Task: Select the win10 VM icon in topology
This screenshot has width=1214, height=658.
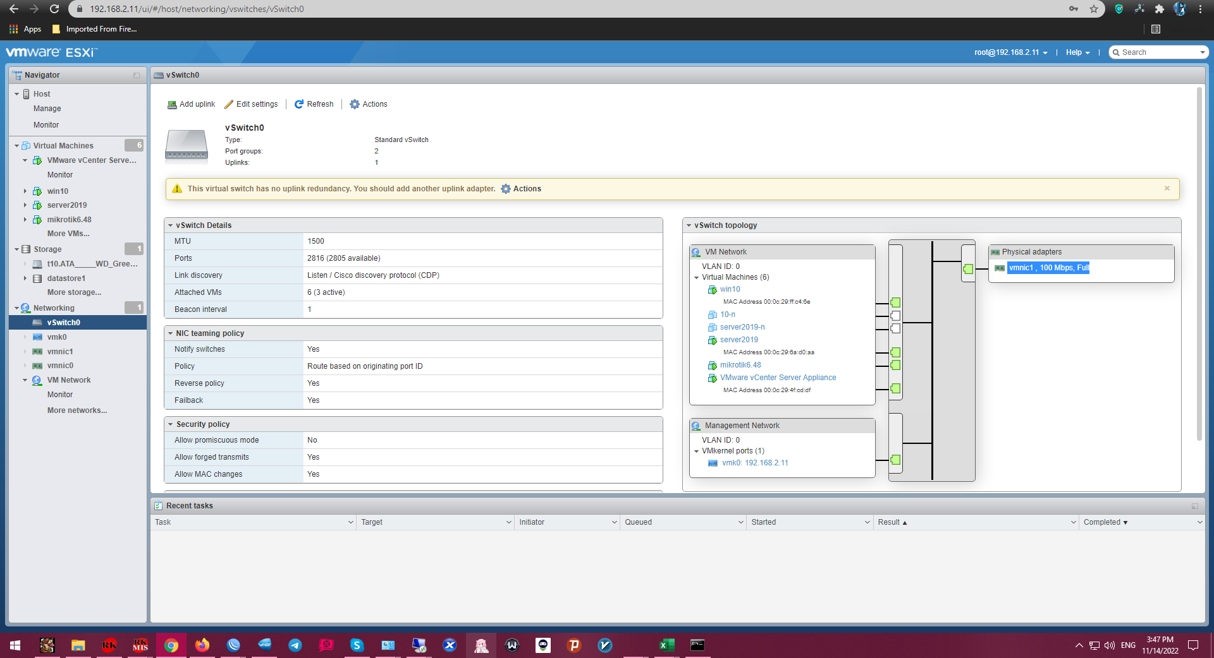Action: (712, 290)
